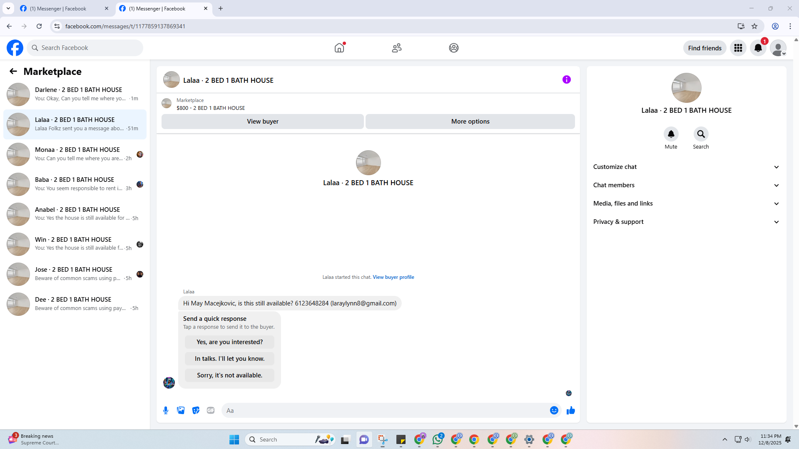Open the Chrome profile icon
This screenshot has height=449, width=799.
tap(775, 26)
